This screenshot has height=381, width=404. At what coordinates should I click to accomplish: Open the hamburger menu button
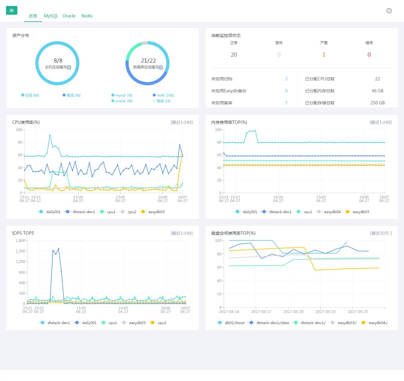pyautogui.click(x=12, y=10)
